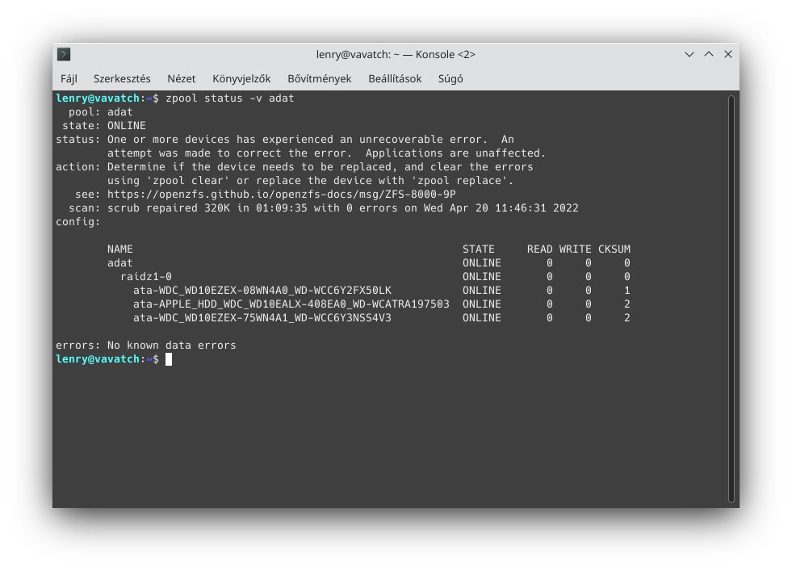Click the WRITE column header

575,249
